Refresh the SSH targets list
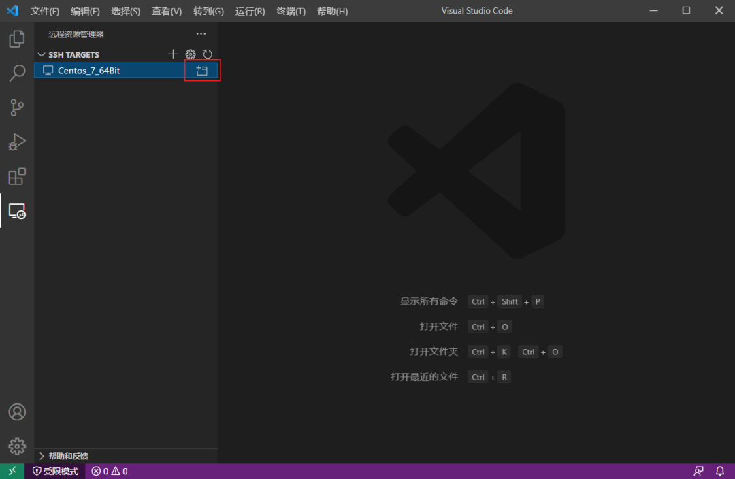 click(x=208, y=54)
